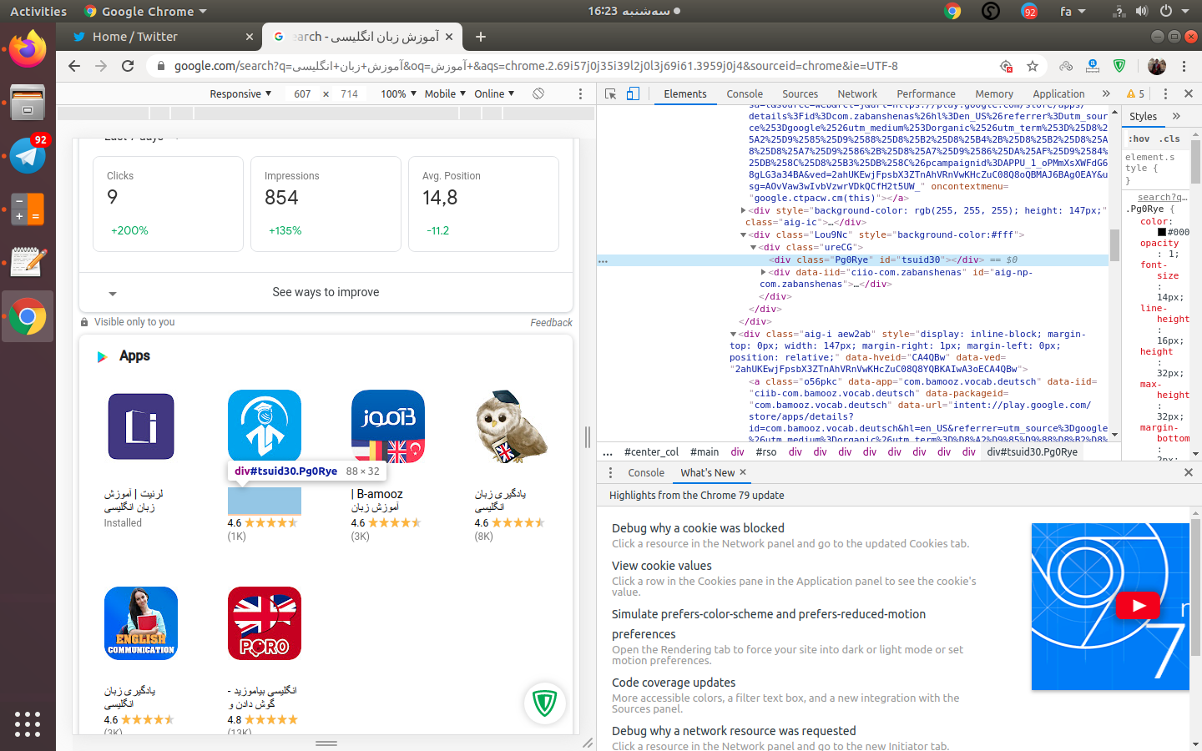
Task: Open DevTools customize three-dot menu
Action: 1165,93
